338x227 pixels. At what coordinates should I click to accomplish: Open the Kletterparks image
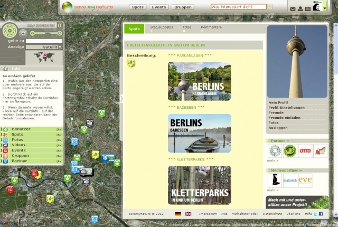(x=200, y=185)
